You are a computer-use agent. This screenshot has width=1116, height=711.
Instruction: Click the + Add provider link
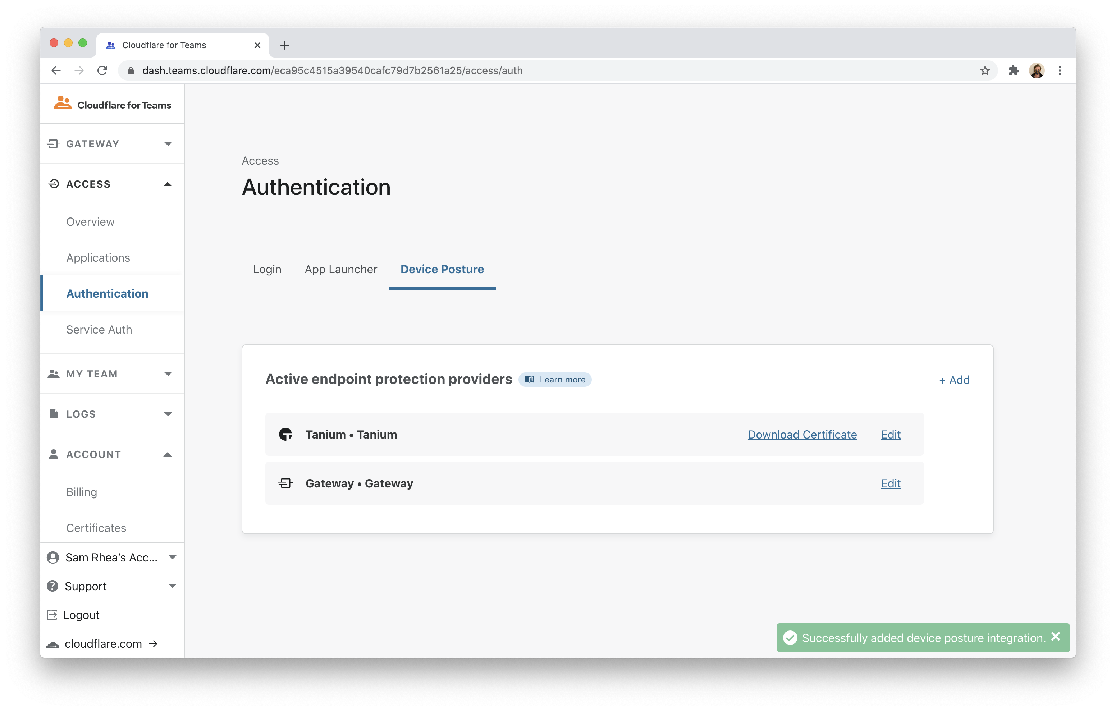click(954, 380)
